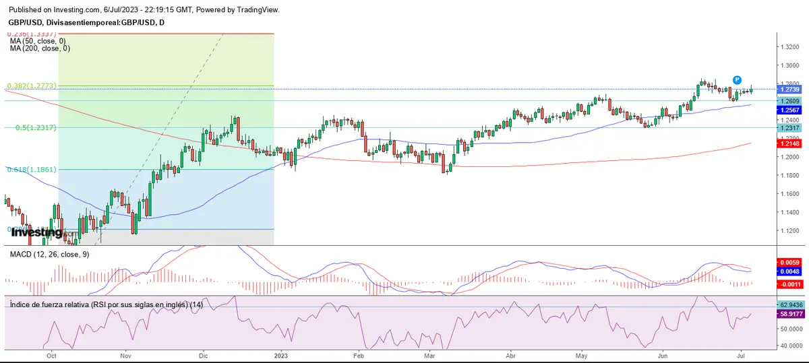Click the current price tag 1.2739
Image resolution: width=809 pixels, height=363 pixels.
(x=789, y=90)
